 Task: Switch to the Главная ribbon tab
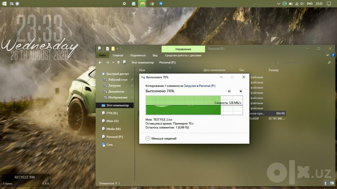[x=118, y=55]
